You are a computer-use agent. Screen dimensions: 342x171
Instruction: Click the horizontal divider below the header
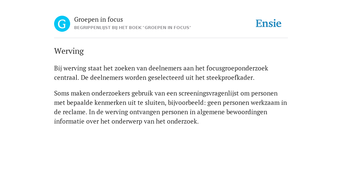[x=171, y=38]
